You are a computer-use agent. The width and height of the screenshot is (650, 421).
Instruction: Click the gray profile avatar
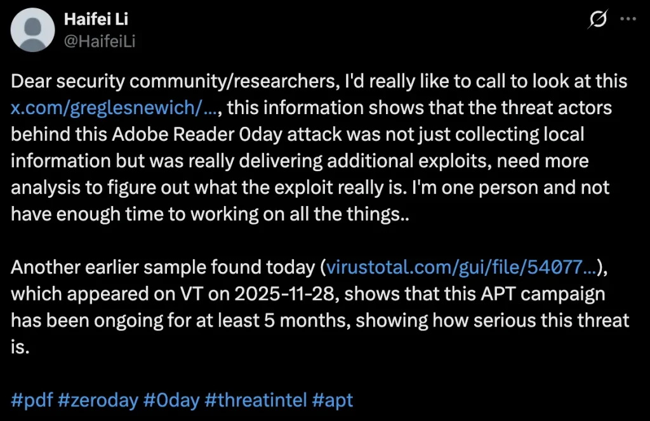(31, 30)
